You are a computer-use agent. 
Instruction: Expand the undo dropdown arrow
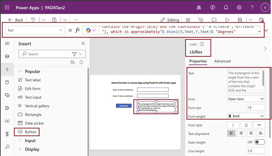click(44, 20)
